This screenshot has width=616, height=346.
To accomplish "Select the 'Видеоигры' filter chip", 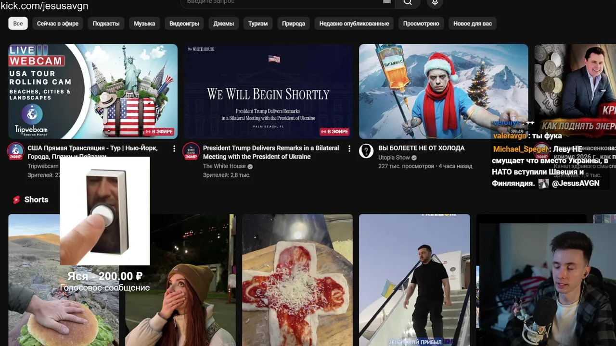I will point(184,24).
